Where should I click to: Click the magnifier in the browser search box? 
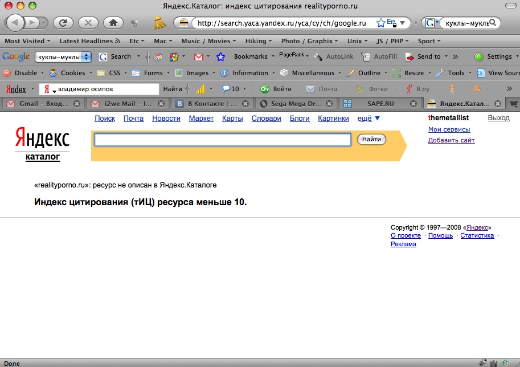[493, 23]
